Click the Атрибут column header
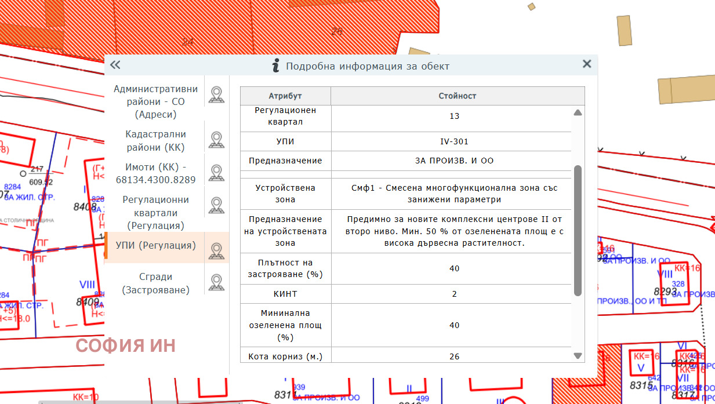Viewport: 715px width, 404px height. (285, 96)
